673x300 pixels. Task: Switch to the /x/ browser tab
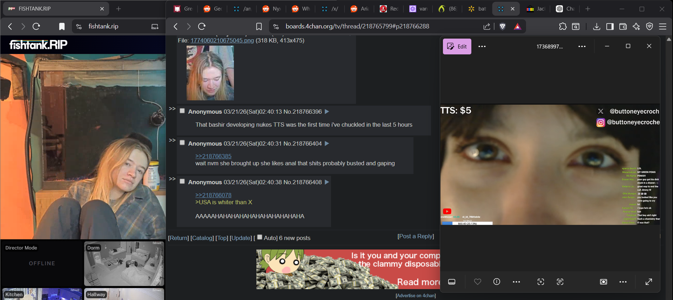[x=330, y=9]
